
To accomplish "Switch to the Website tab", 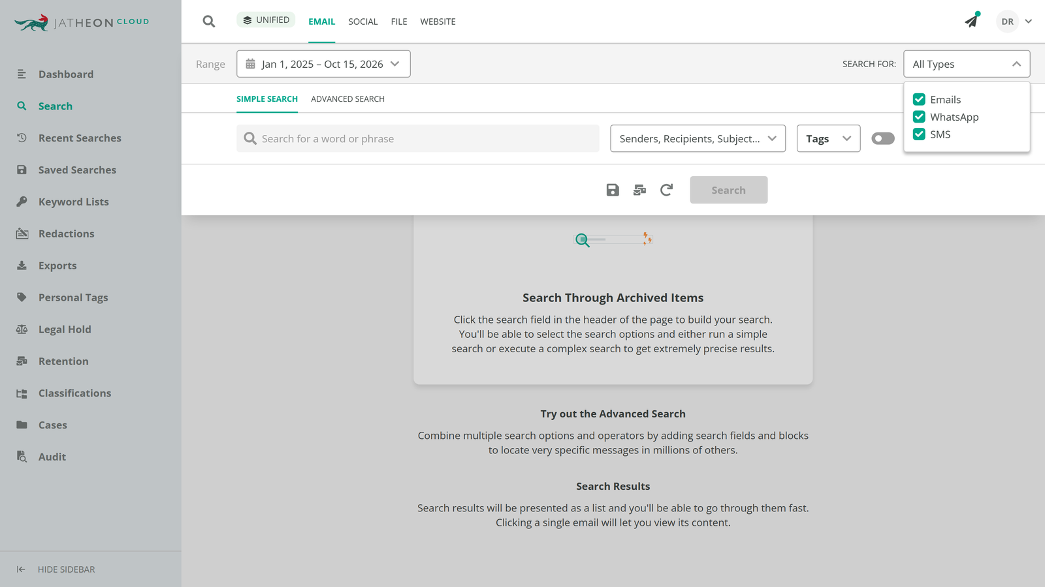I will [438, 22].
